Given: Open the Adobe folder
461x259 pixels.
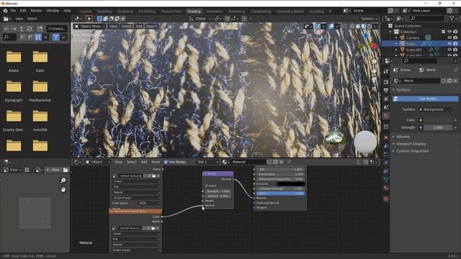Looking at the screenshot, I should click(14, 61).
